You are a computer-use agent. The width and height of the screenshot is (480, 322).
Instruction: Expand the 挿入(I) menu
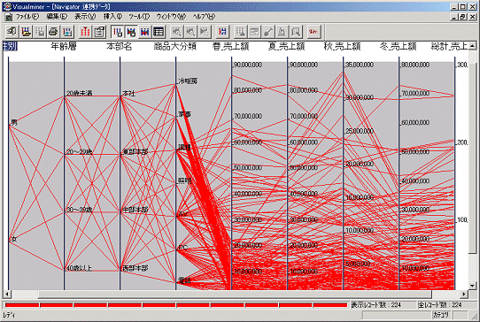[x=112, y=17]
